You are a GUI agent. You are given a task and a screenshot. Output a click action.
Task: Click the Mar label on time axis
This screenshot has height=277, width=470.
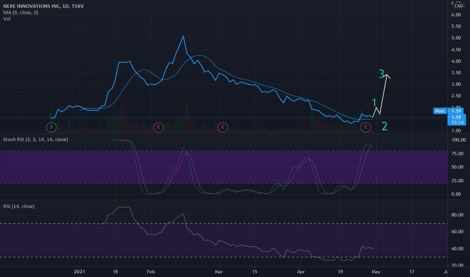pos(219,271)
